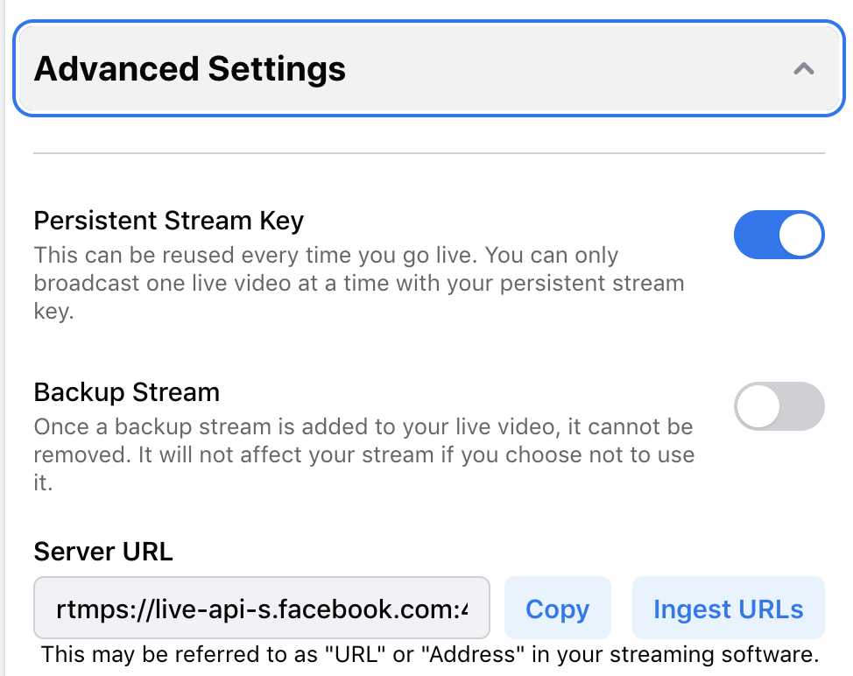Image resolution: width=853 pixels, height=676 pixels.
Task: Open the Ingest URLs options
Action: tap(727, 608)
